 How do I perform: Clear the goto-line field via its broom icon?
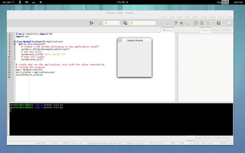tap(106, 23)
